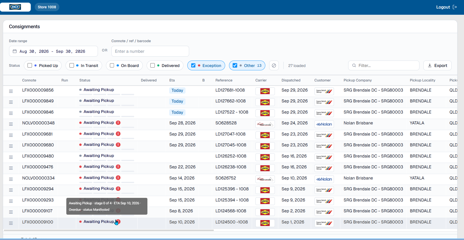This screenshot has height=240, width=464.
Task: Open the row menu for LFX000009100
Action: pyautogui.click(x=11, y=223)
